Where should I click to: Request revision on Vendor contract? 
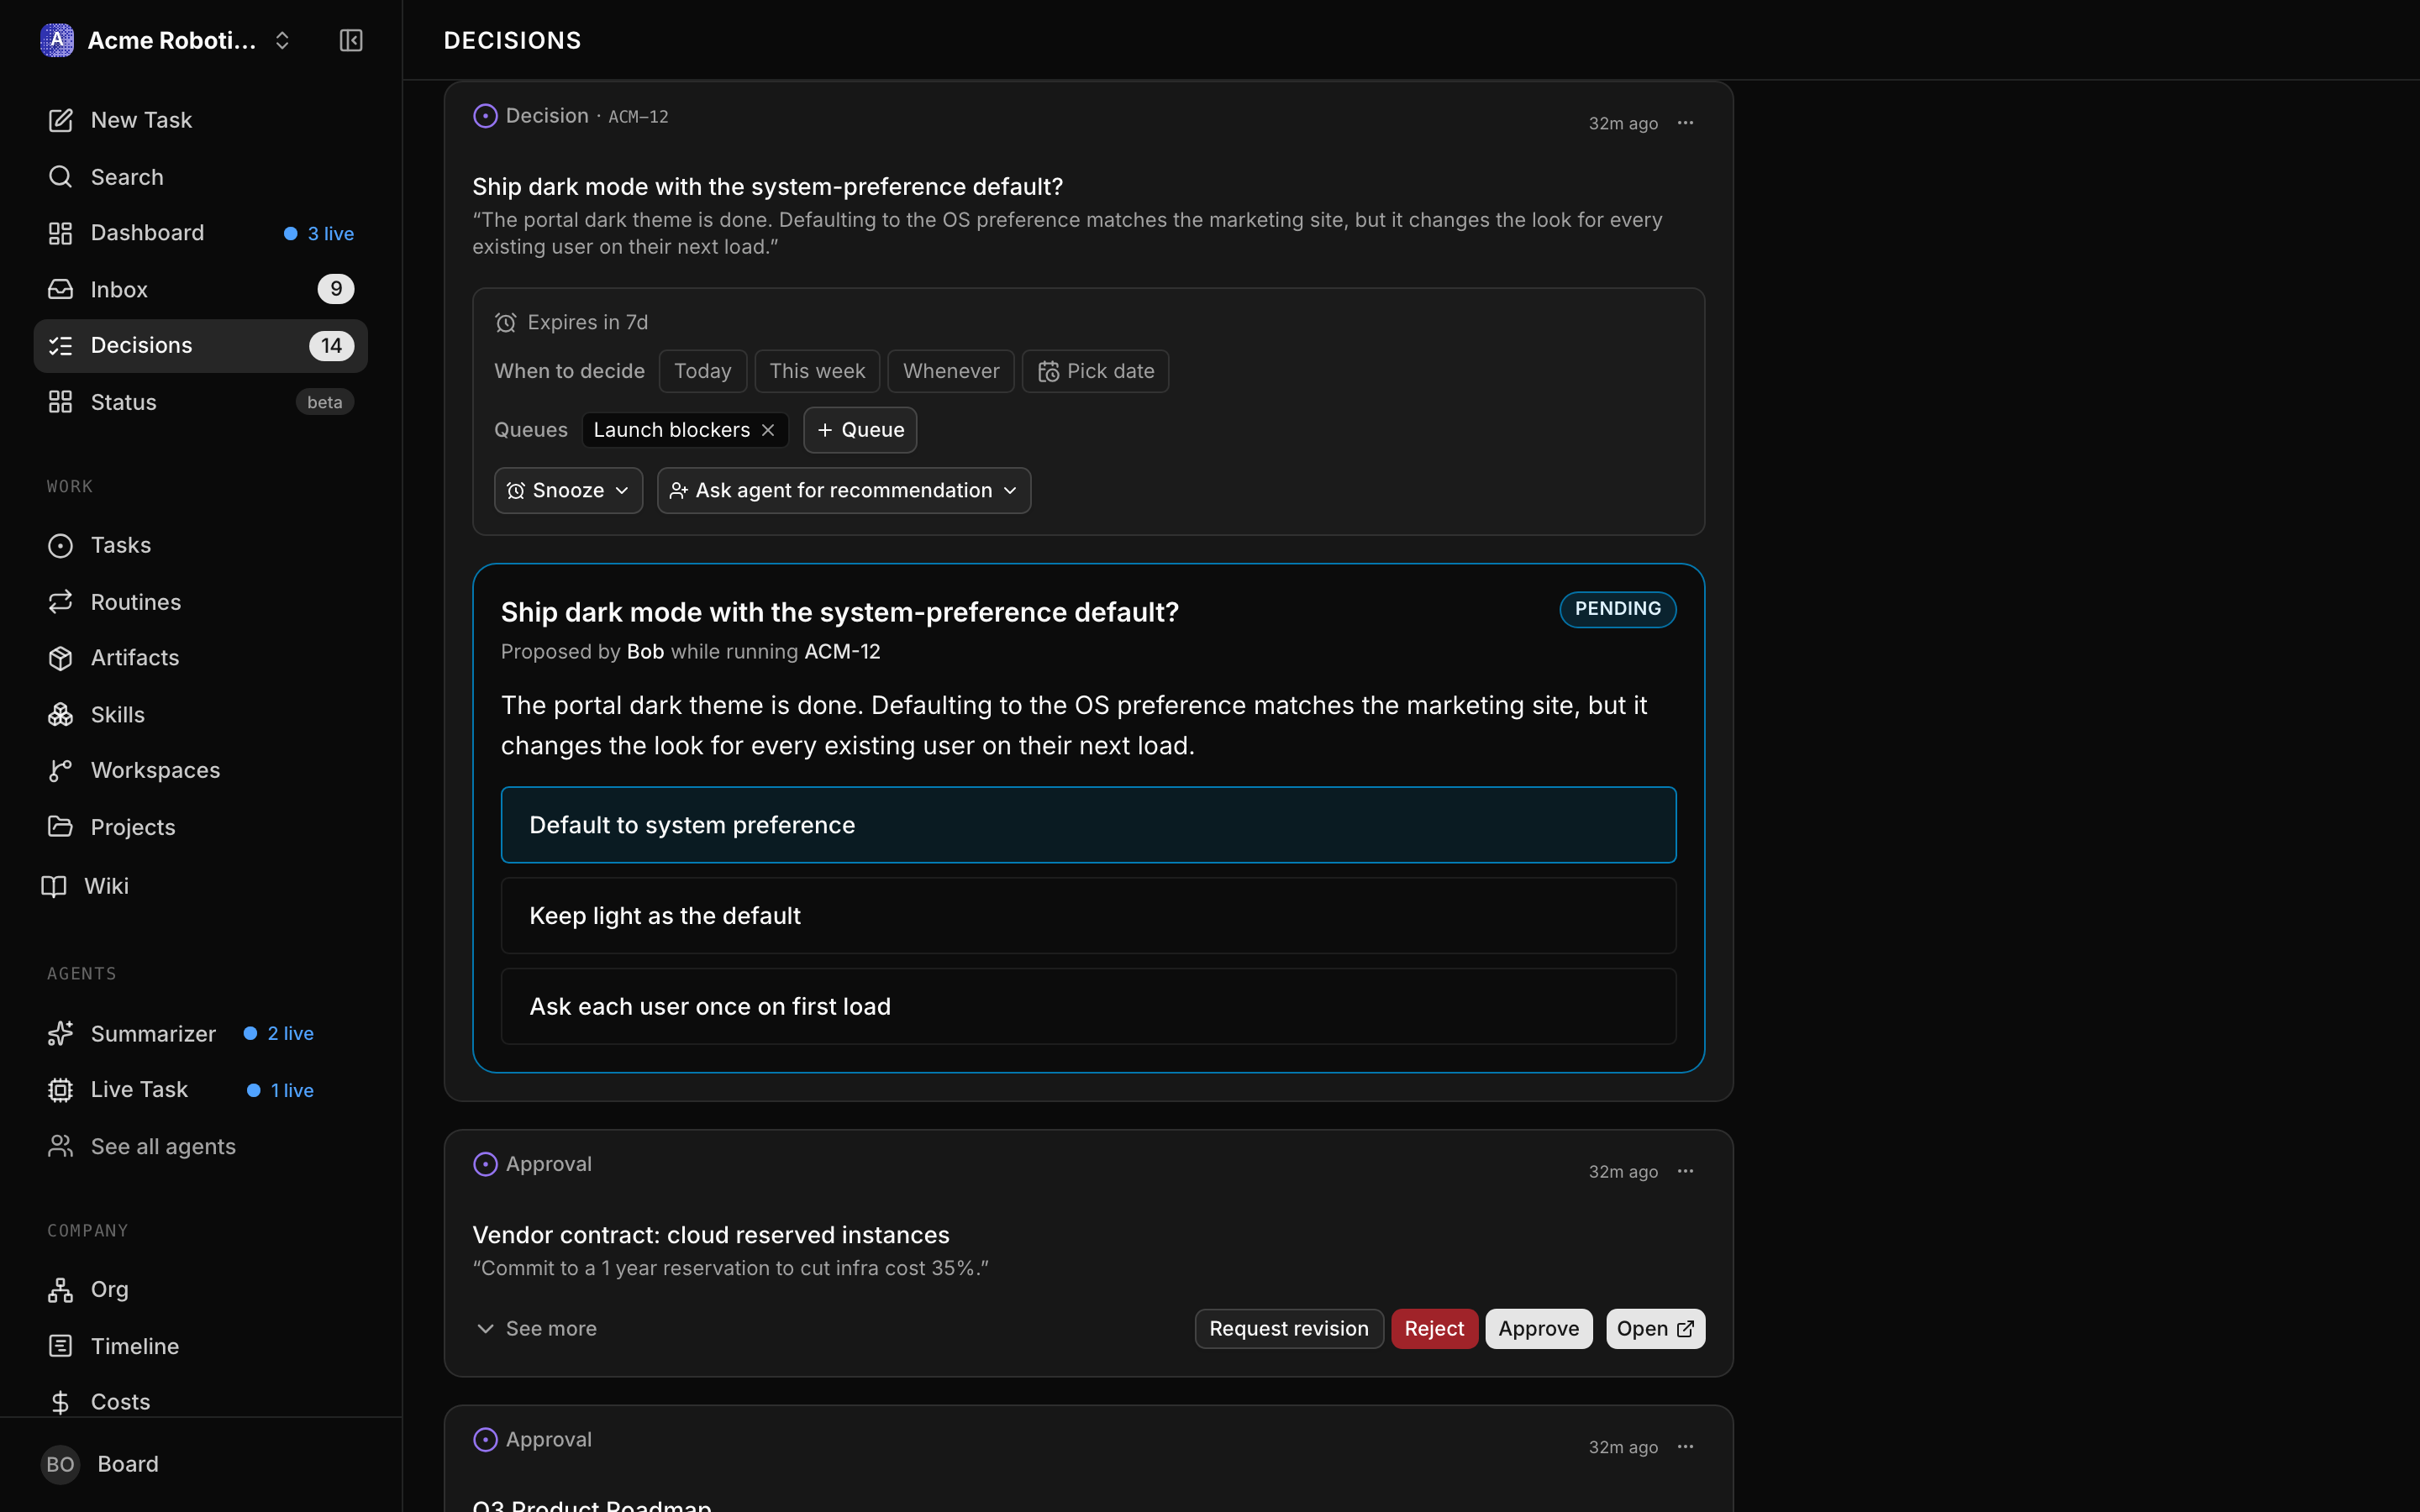click(1289, 1329)
